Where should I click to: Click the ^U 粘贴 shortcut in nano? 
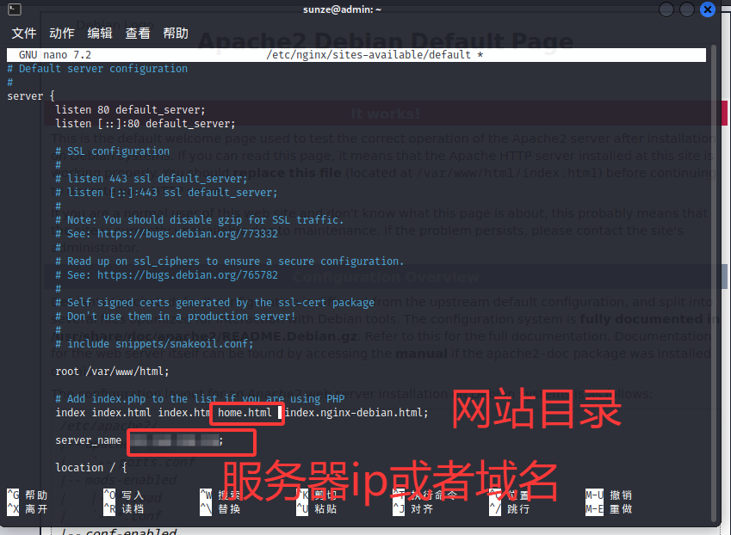click(x=317, y=509)
